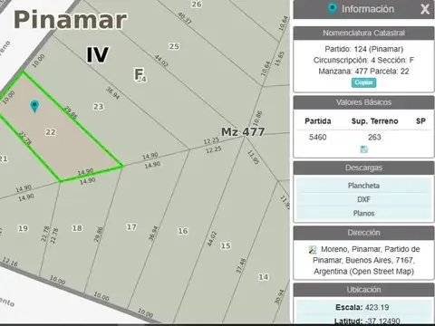Image resolution: width=435 pixels, height=326 pixels.
Task: Click the Pinamar map title label
Action: tap(70, 20)
